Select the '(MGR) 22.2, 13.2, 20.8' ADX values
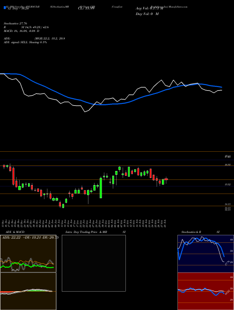234x310 pixels. pos(50,39)
